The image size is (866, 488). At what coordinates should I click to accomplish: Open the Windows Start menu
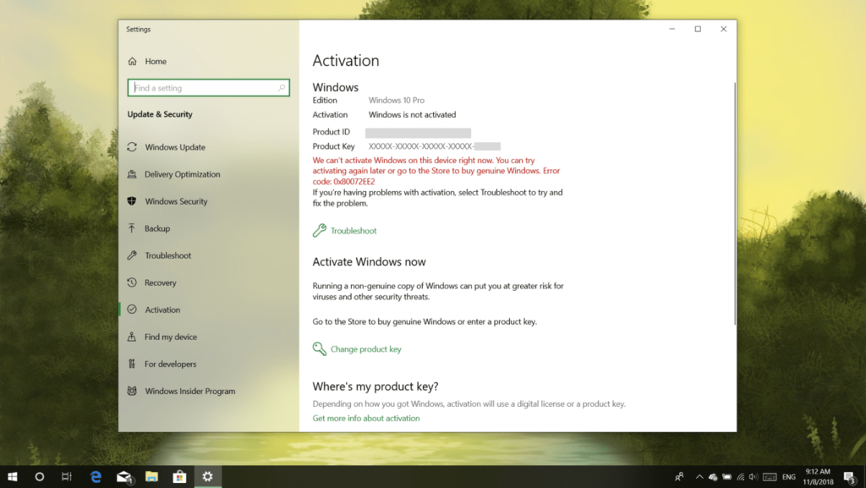point(12,476)
